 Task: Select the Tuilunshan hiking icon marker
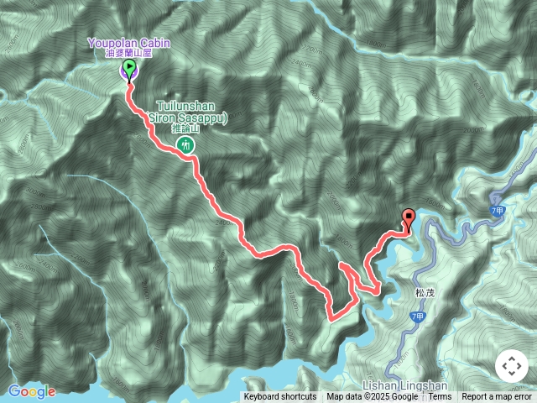[x=186, y=145]
